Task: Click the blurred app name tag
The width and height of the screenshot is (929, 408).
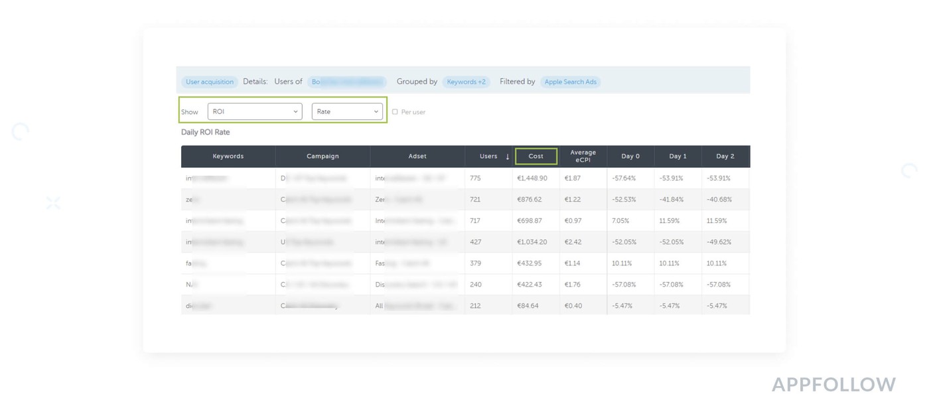Action: 347,82
